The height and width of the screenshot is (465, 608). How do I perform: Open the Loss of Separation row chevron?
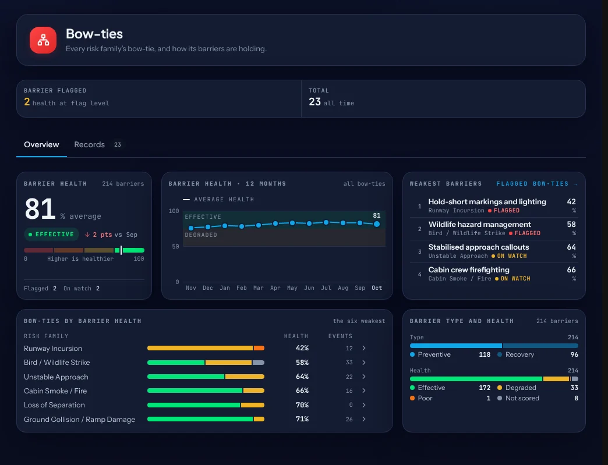[x=364, y=405]
